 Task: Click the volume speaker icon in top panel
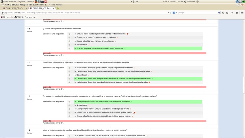[x=133, y=1]
